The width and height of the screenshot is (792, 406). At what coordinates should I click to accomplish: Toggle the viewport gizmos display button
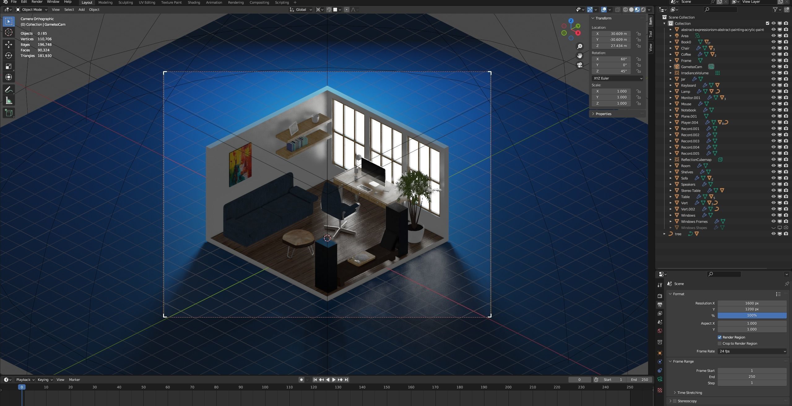pyautogui.click(x=590, y=10)
